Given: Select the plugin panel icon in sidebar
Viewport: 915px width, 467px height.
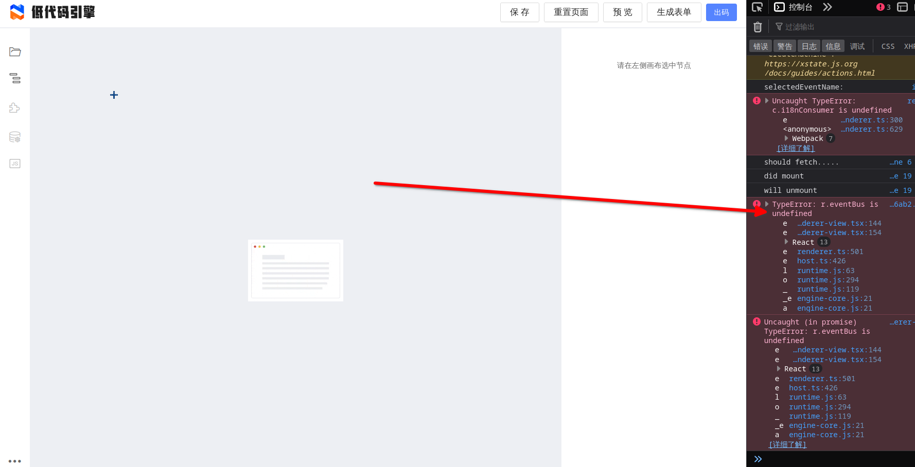Looking at the screenshot, I should coord(15,107).
